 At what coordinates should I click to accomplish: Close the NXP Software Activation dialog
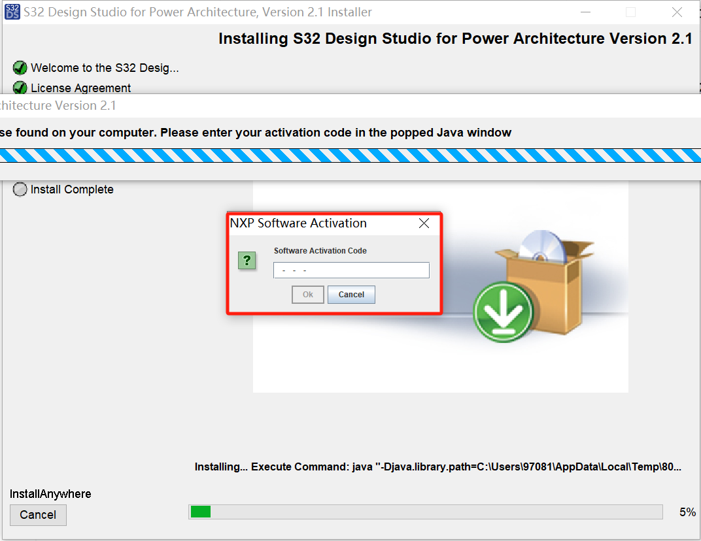pos(424,223)
